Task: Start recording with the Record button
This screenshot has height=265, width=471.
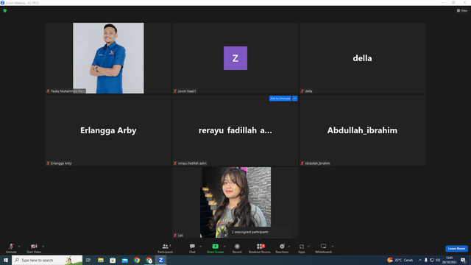Action: tap(237, 248)
